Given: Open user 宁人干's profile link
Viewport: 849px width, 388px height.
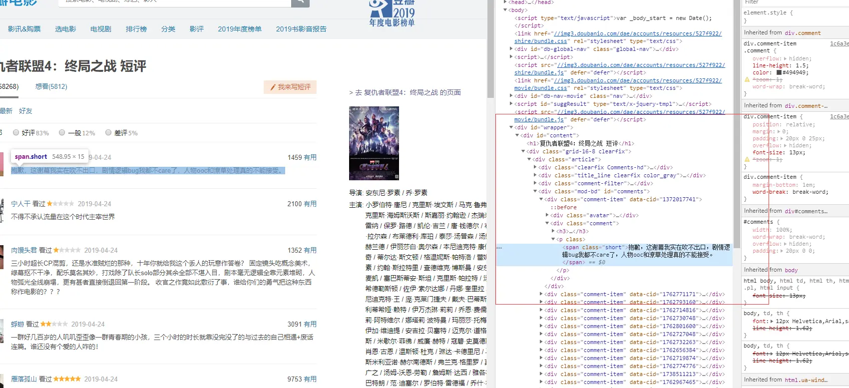Looking at the screenshot, I should point(20,204).
